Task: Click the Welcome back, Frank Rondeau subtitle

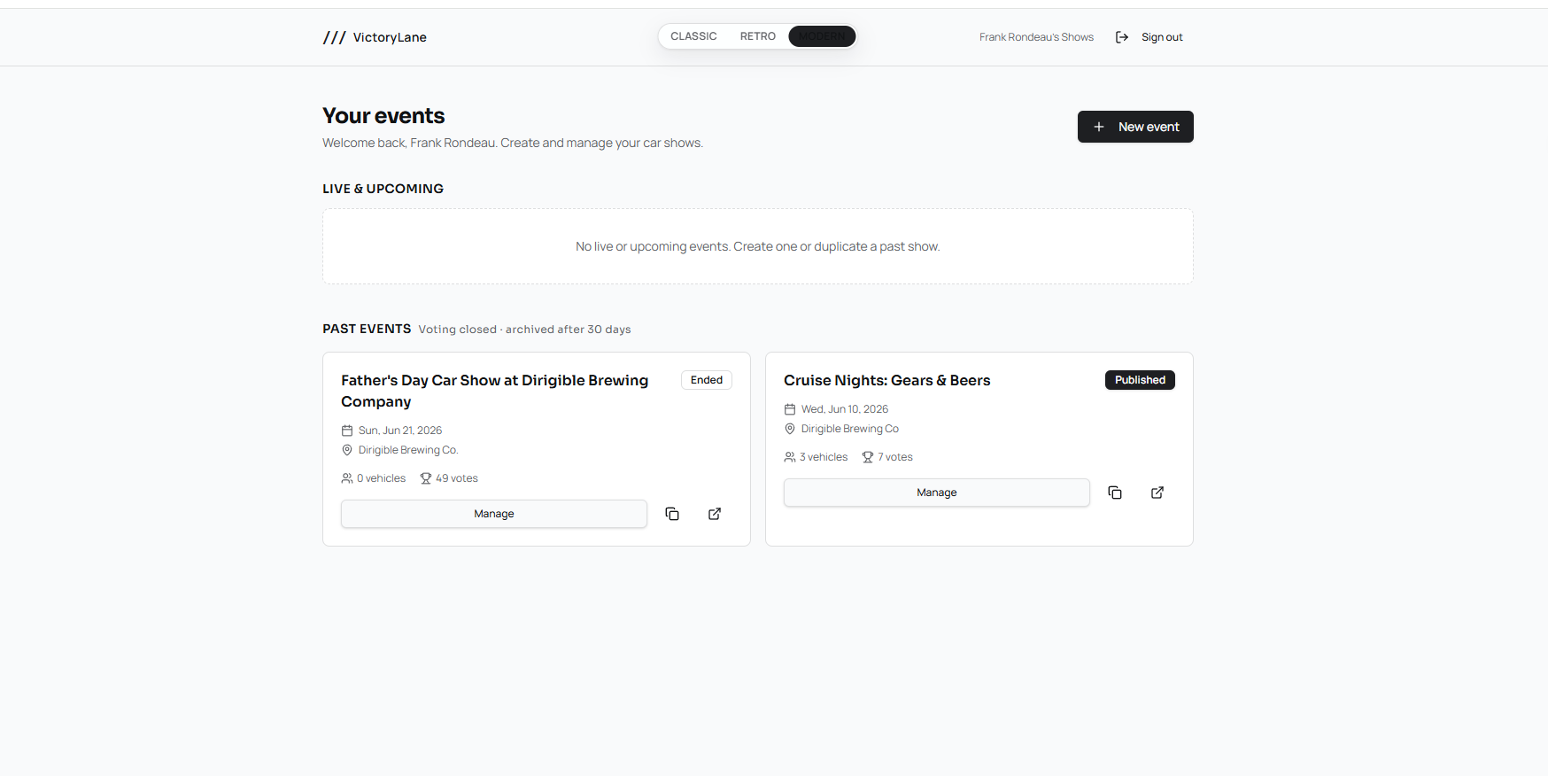Action: [x=513, y=143]
